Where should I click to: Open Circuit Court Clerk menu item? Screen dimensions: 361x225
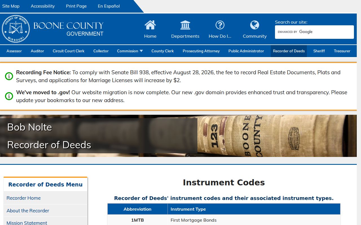point(69,51)
